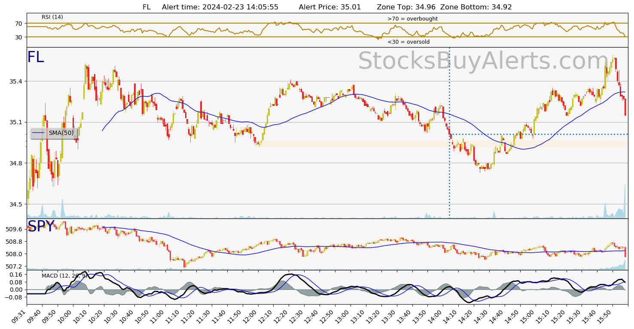Click the -0.08 MACD axis label
The image size is (634, 329).
tap(14, 296)
